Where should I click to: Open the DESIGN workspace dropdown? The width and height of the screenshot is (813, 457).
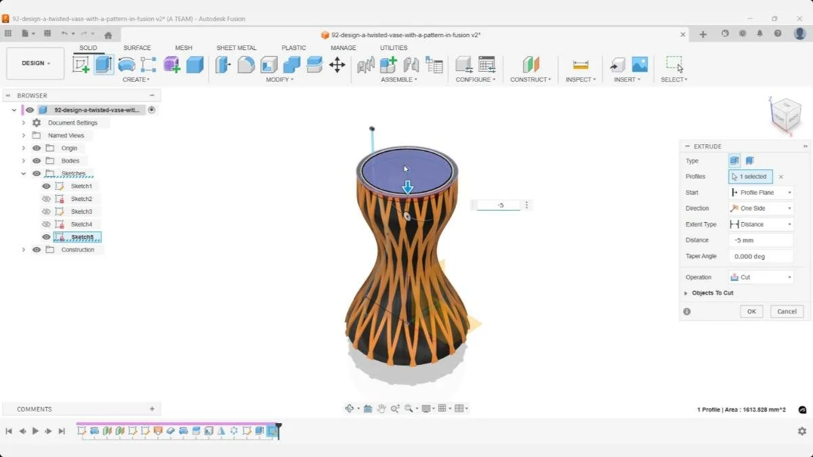(35, 63)
